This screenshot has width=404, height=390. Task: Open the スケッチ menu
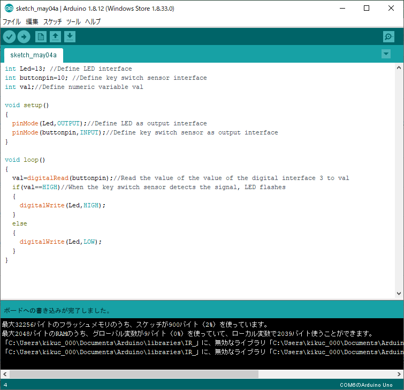pos(52,22)
